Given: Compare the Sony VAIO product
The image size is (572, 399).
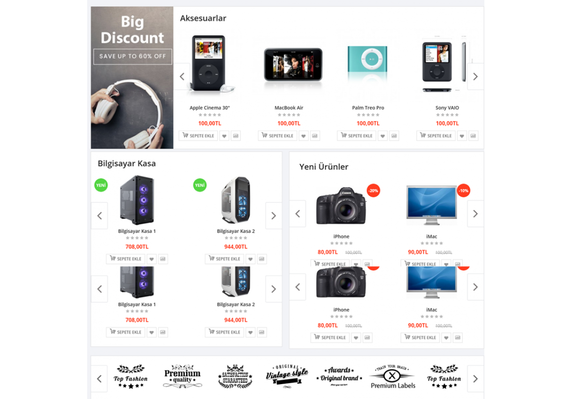Looking at the screenshot, I should (473, 136).
